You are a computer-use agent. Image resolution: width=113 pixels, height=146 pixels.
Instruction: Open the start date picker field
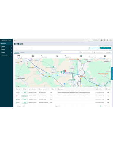87,52
